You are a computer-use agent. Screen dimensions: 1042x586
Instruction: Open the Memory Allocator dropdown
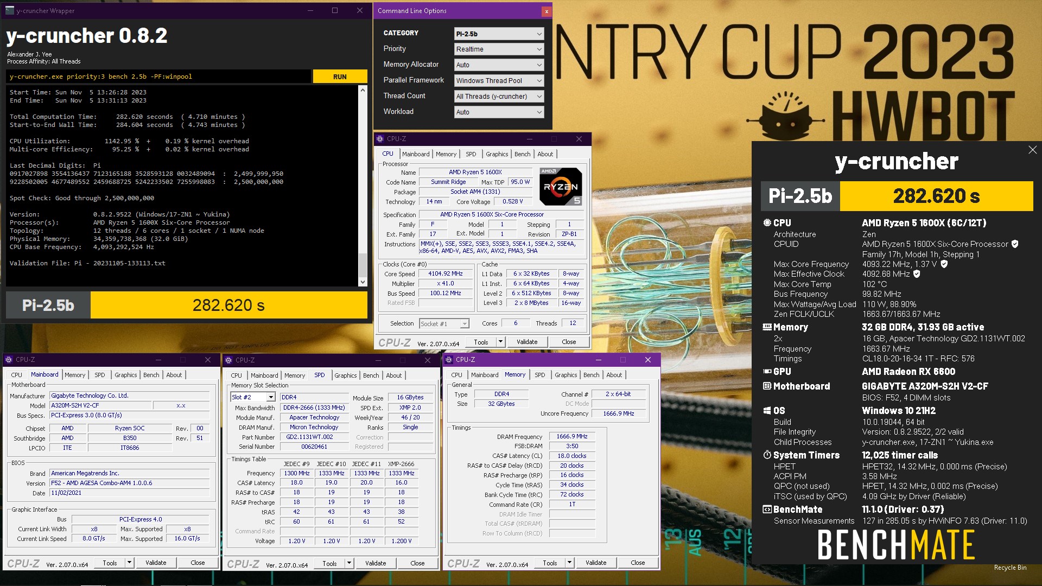[499, 65]
